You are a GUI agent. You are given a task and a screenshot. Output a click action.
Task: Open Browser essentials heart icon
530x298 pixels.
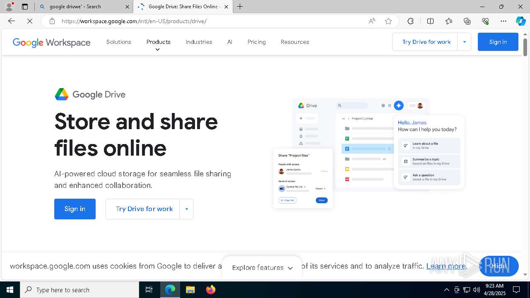pos(485,21)
